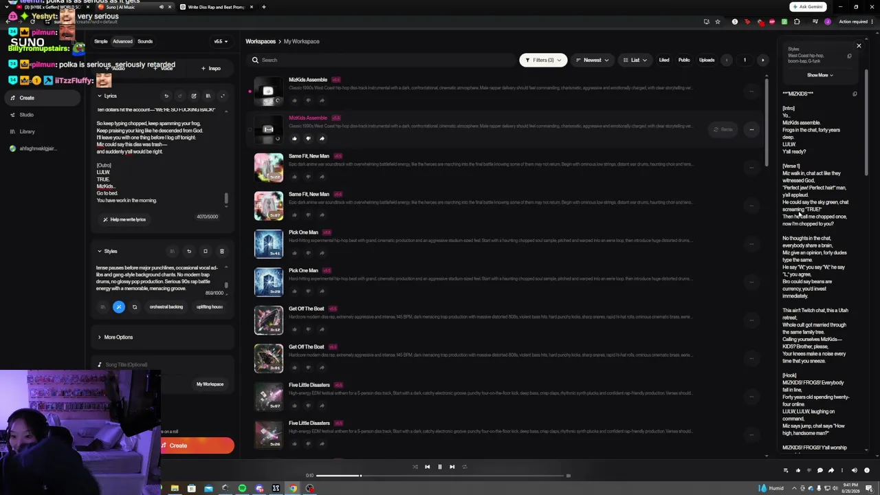Share the second MizKids Assemble song

pos(322,138)
